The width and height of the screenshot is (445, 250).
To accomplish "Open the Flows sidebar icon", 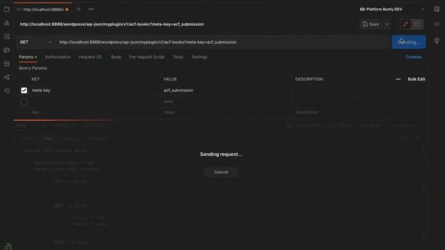I will point(7,77).
